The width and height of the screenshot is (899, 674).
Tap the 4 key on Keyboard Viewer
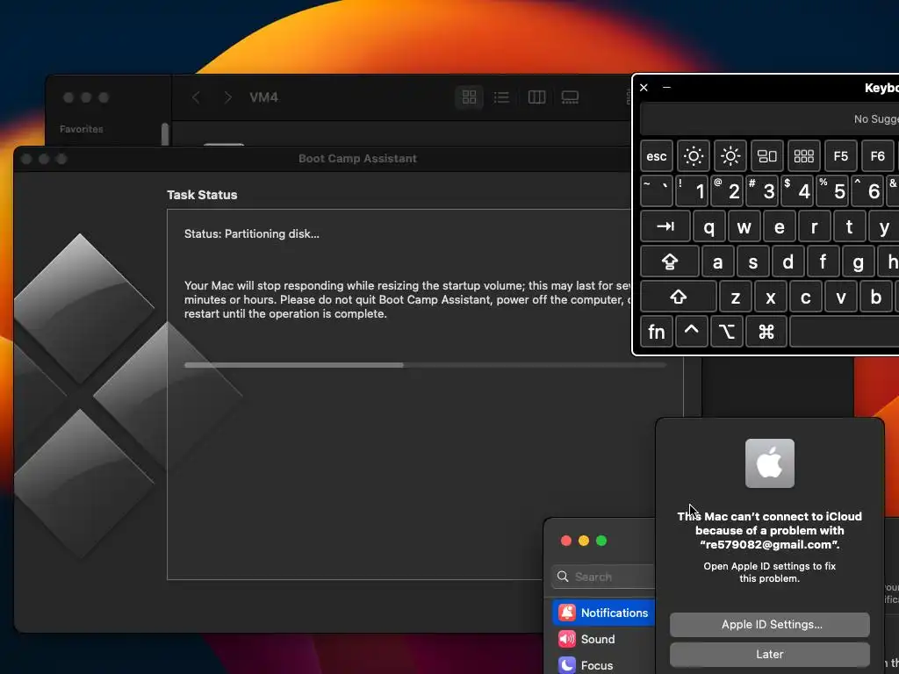(x=797, y=190)
